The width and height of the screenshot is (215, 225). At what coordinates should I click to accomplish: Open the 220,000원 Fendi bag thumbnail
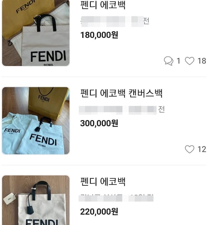click(36, 200)
